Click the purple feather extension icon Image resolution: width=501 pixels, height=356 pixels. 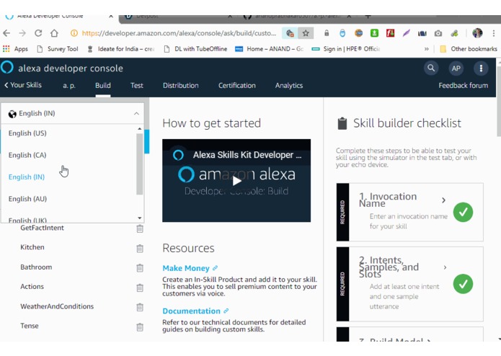(406, 33)
